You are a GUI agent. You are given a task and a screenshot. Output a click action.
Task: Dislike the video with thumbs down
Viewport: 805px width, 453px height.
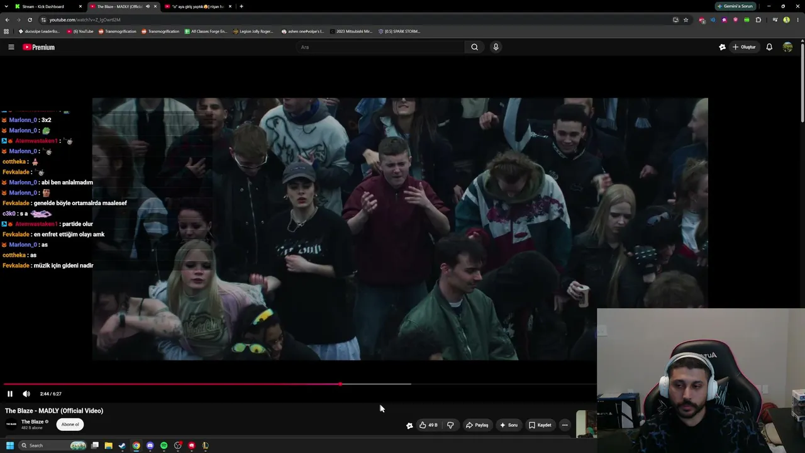[450, 425]
